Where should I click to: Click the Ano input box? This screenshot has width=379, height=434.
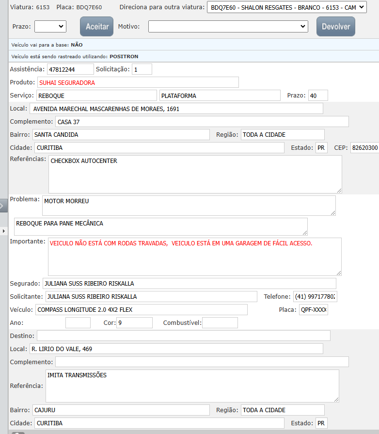click(78, 322)
